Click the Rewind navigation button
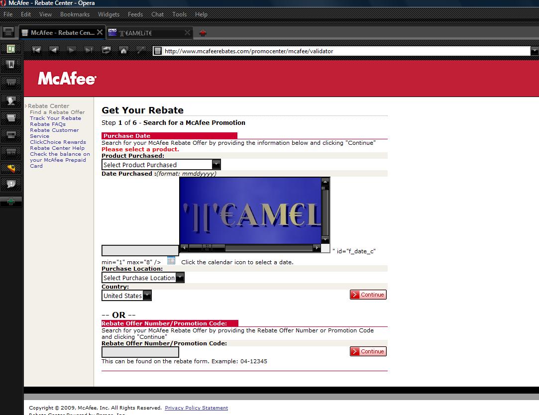 [36, 50]
